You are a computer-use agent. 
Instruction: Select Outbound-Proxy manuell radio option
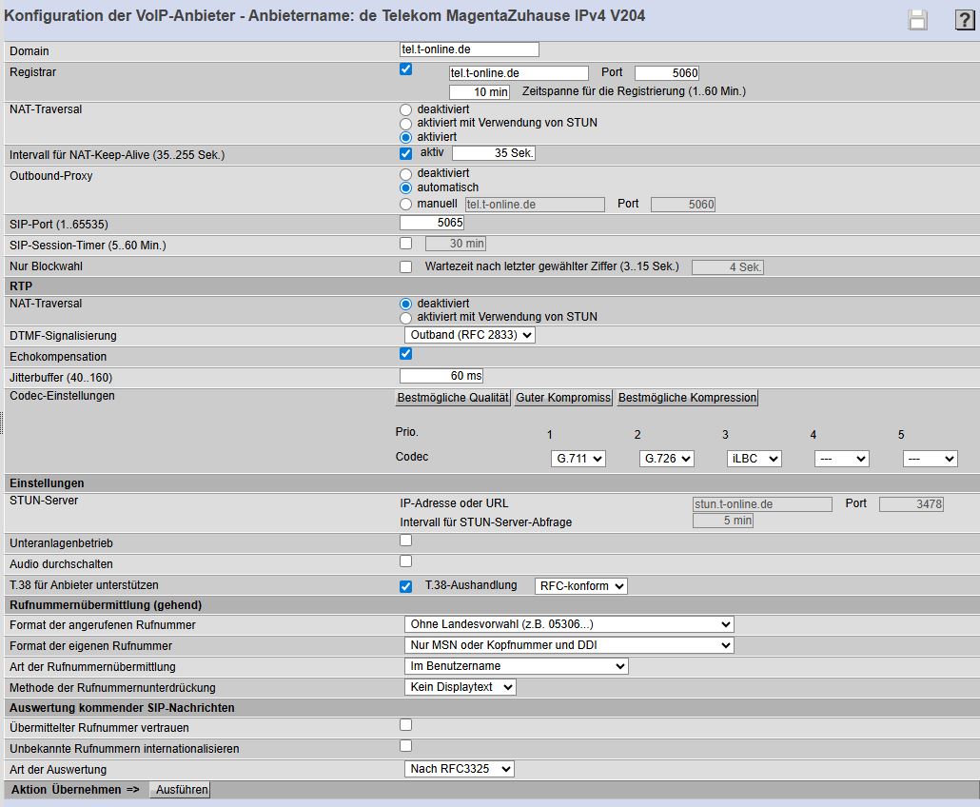pyautogui.click(x=406, y=204)
